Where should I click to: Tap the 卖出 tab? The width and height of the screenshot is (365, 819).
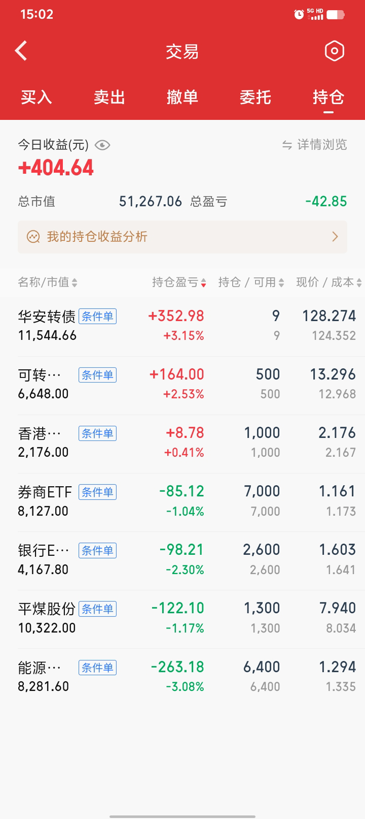109,97
